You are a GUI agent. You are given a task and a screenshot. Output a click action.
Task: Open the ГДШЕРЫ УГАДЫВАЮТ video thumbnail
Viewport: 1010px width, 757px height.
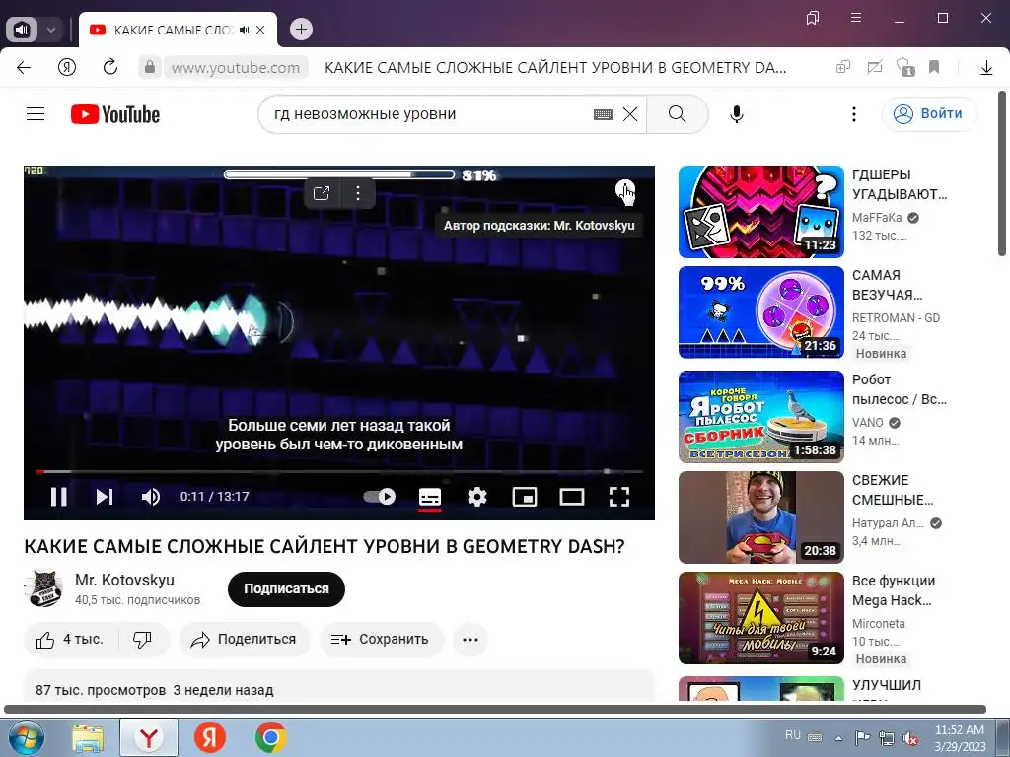(761, 212)
